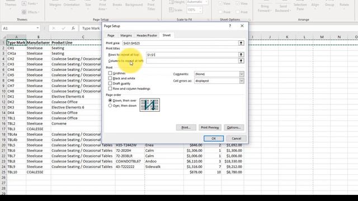Click the Scale to Fit dialog launcher
This screenshot has width=358, height=201.
[x=208, y=20]
